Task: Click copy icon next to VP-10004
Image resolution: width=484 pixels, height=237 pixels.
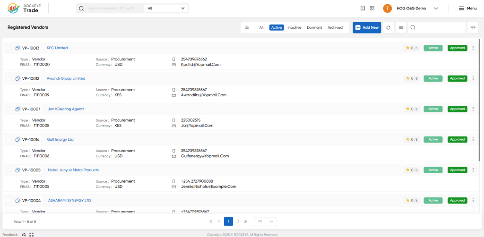Action: pyautogui.click(x=17, y=201)
